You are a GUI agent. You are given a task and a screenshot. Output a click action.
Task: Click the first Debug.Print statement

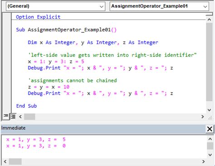100,68
